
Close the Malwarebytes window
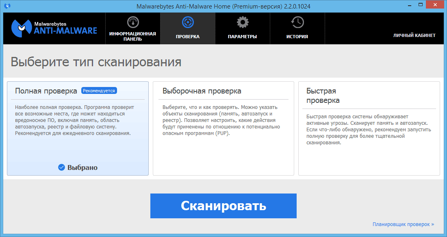coord(435,5)
